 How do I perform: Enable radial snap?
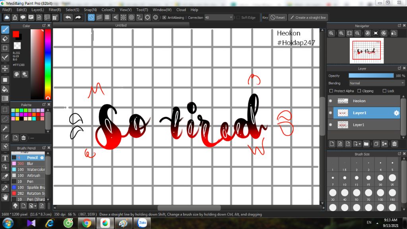(123, 17)
